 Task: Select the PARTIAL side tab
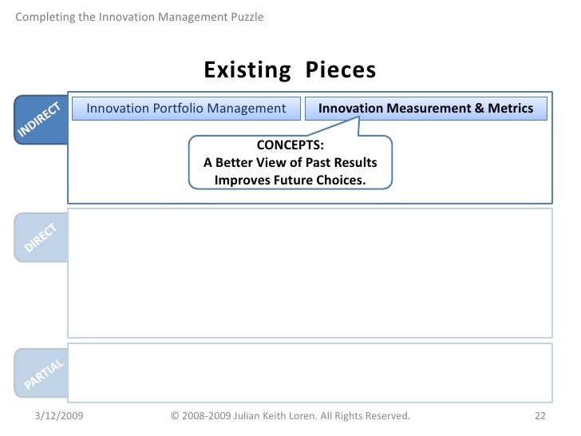tap(41, 373)
